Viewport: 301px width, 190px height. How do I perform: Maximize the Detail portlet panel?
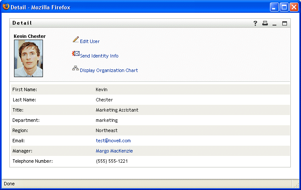point(285,23)
